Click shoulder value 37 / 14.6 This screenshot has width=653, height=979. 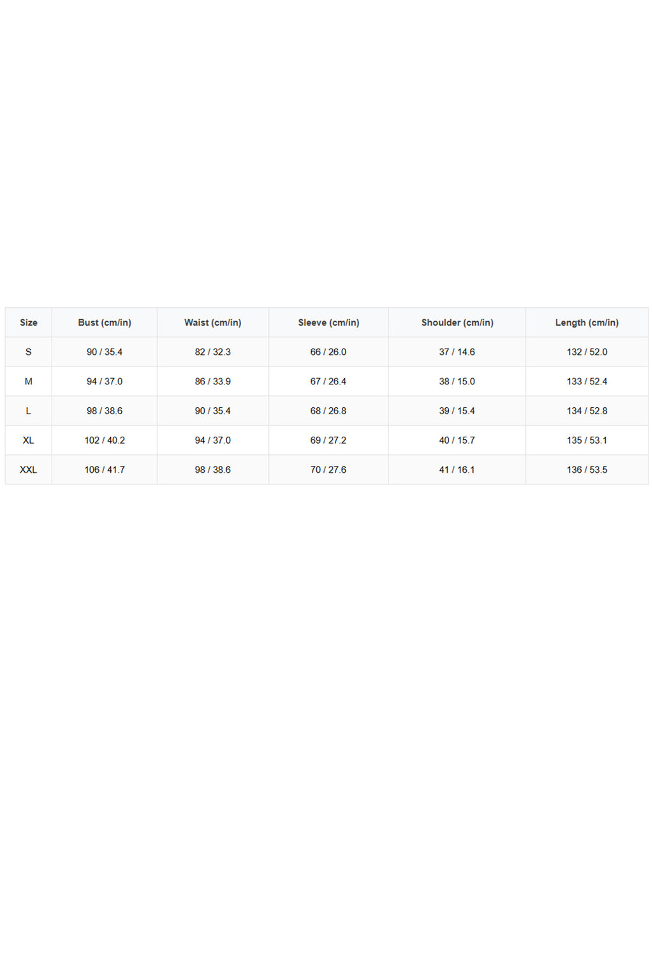(457, 352)
